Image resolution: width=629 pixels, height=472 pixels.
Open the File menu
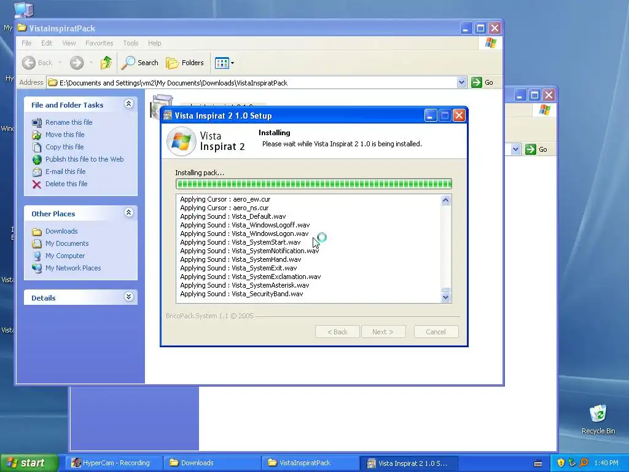[26, 43]
